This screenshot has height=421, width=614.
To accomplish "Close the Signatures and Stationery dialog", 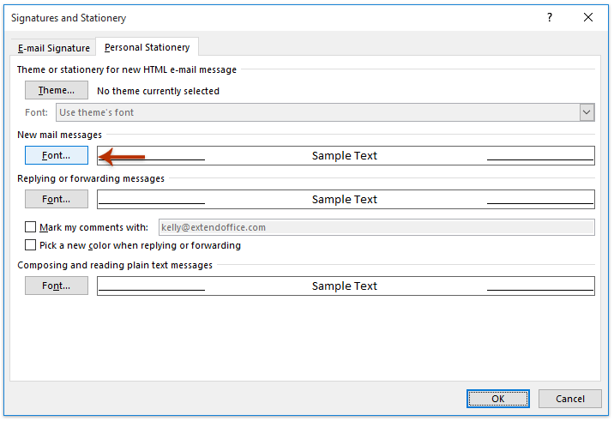I will pos(587,17).
